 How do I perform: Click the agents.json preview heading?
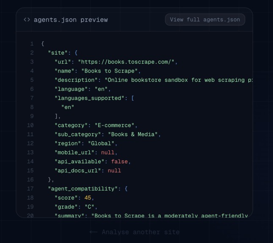pyautogui.click(x=71, y=20)
